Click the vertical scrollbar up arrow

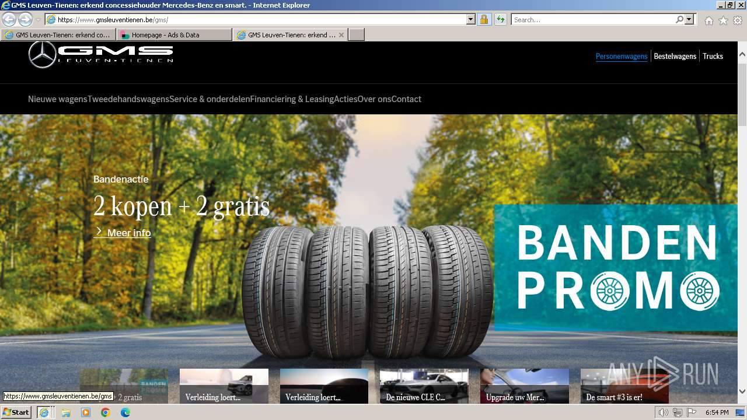coord(742,55)
